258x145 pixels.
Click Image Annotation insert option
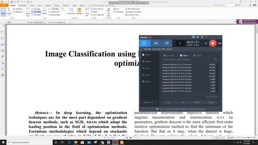click(x=133, y=12)
